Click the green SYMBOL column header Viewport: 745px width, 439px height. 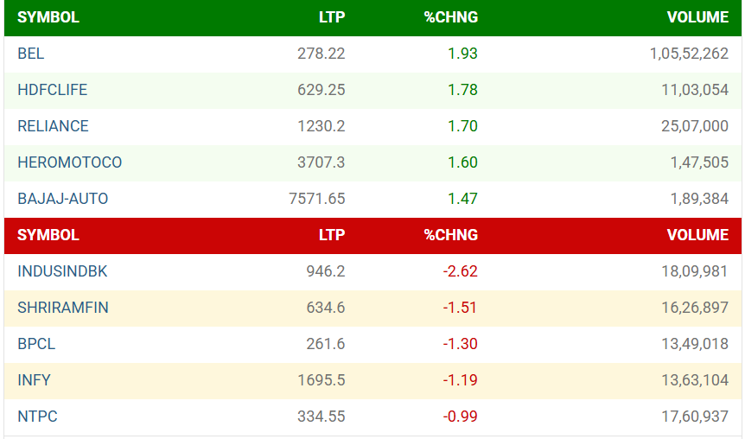tap(48, 17)
